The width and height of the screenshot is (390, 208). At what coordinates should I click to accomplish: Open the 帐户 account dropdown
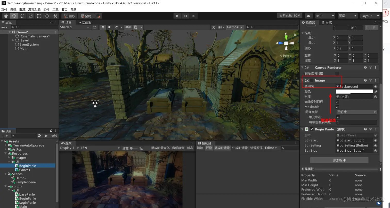point(325,16)
